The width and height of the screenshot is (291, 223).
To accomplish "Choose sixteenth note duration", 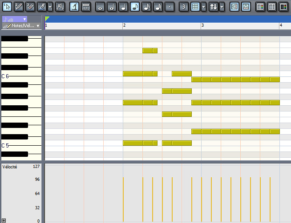I will click(x=146, y=7).
